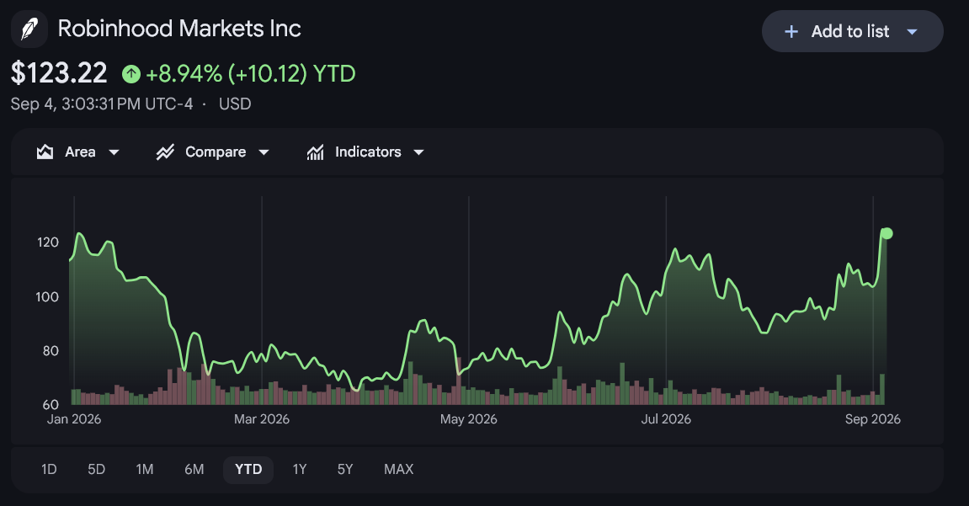Click the 80 price axis label
This screenshot has height=506, width=969.
[50, 351]
